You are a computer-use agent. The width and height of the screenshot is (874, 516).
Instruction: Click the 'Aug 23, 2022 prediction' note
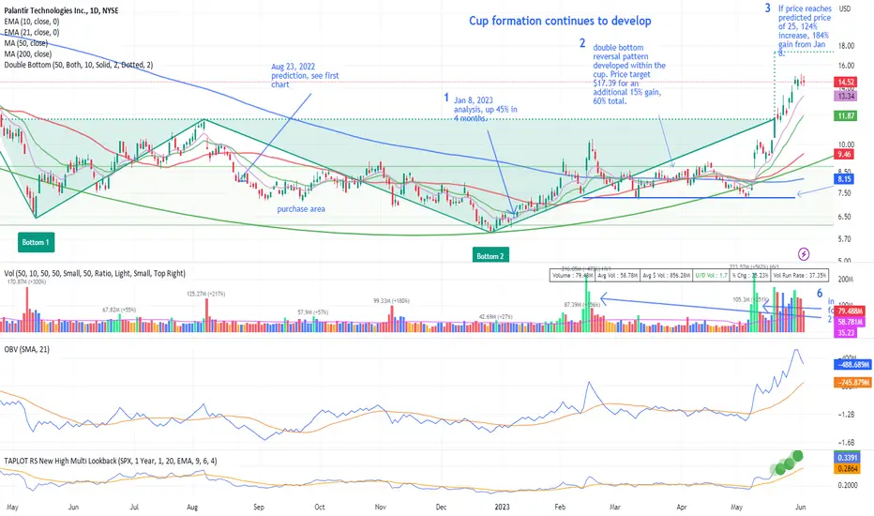point(305,75)
